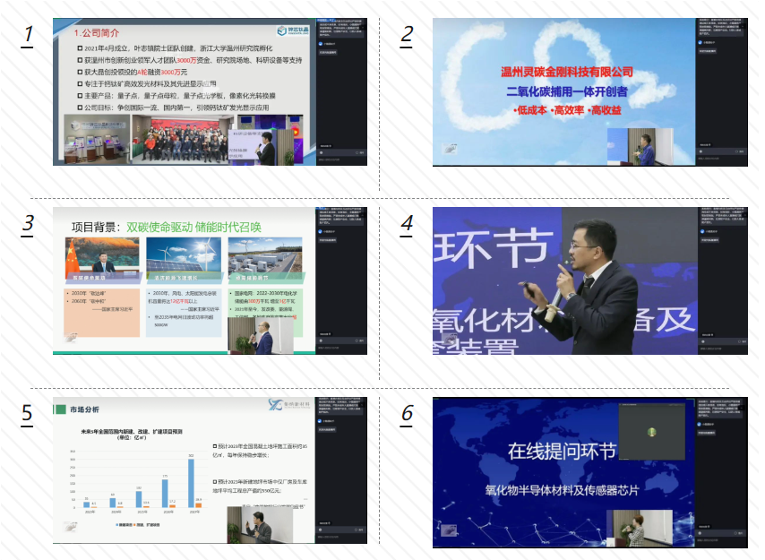
Task: Click the red text 低成本 ·高效率 ·高收益
Action: point(567,110)
